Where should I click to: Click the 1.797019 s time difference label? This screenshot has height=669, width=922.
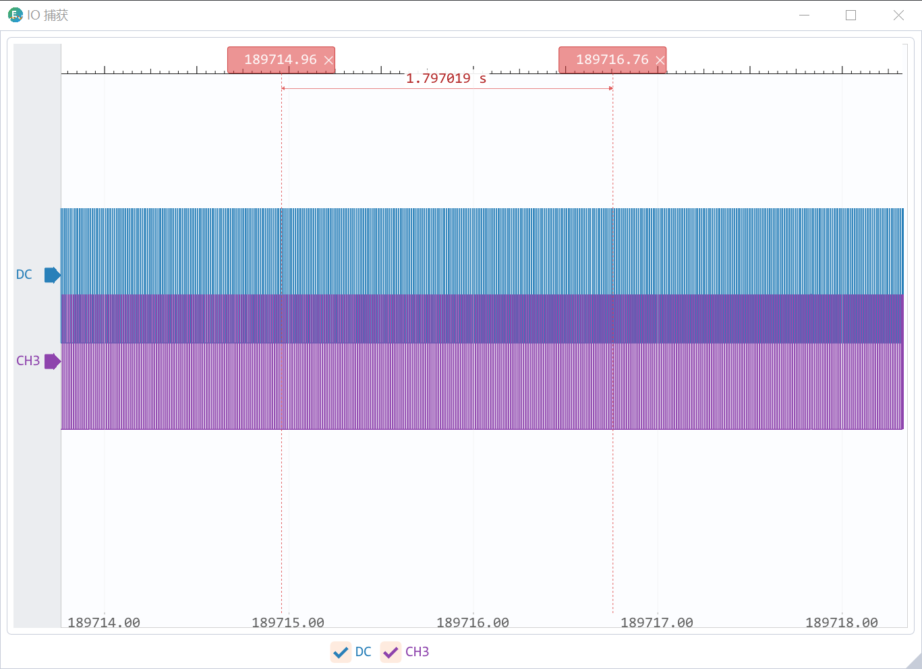446,79
